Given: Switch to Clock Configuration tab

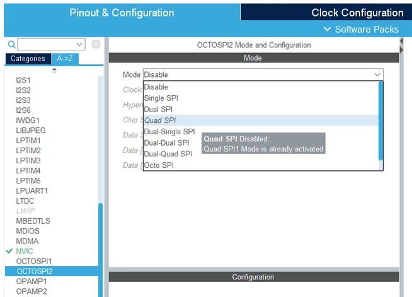Looking at the screenshot, I should click(x=357, y=13).
